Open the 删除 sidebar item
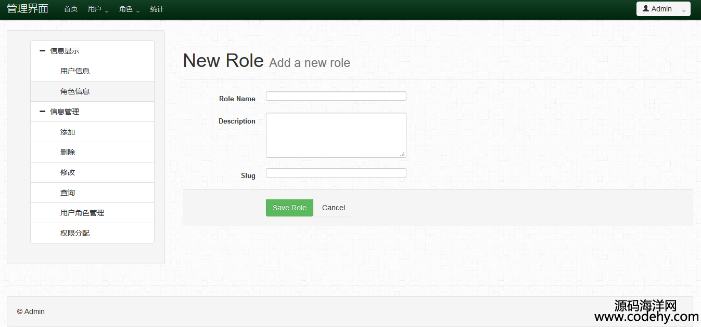The width and height of the screenshot is (701, 327). point(92,152)
